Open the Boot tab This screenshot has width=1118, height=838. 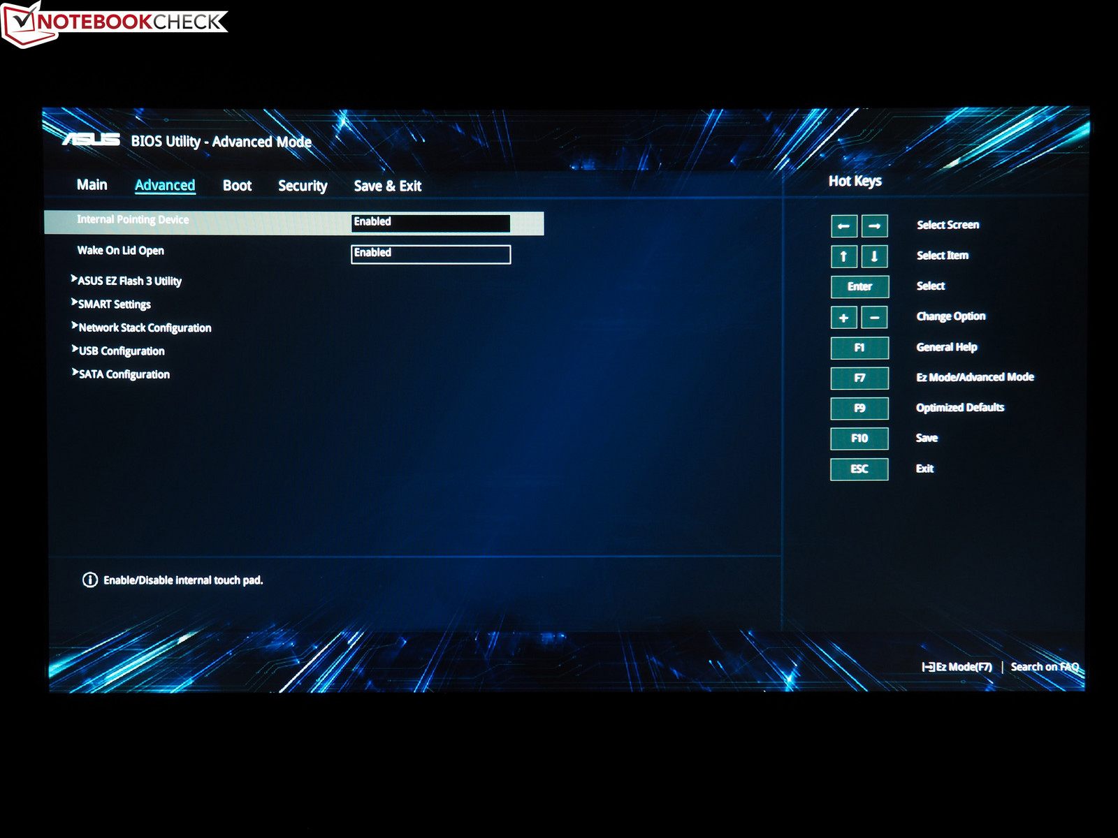pyautogui.click(x=238, y=186)
